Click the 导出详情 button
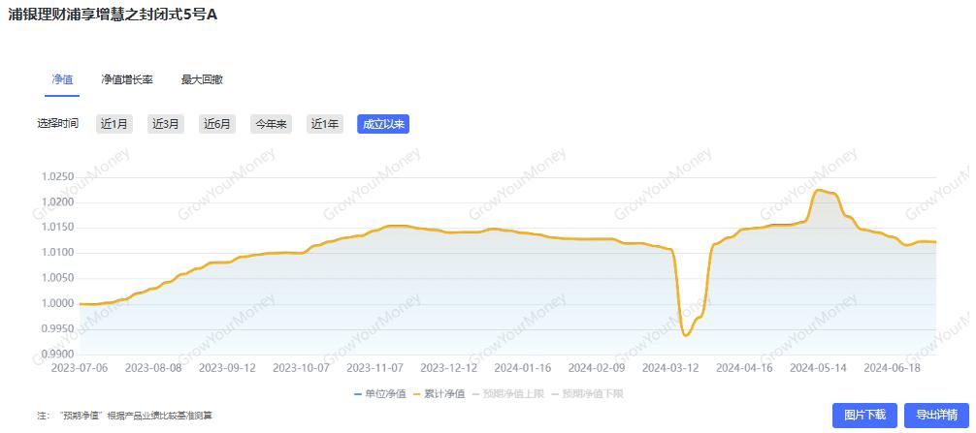This screenshot has width=976, height=433. click(937, 416)
